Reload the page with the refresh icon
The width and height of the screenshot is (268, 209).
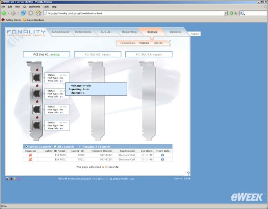pyautogui.click(x=23, y=13)
